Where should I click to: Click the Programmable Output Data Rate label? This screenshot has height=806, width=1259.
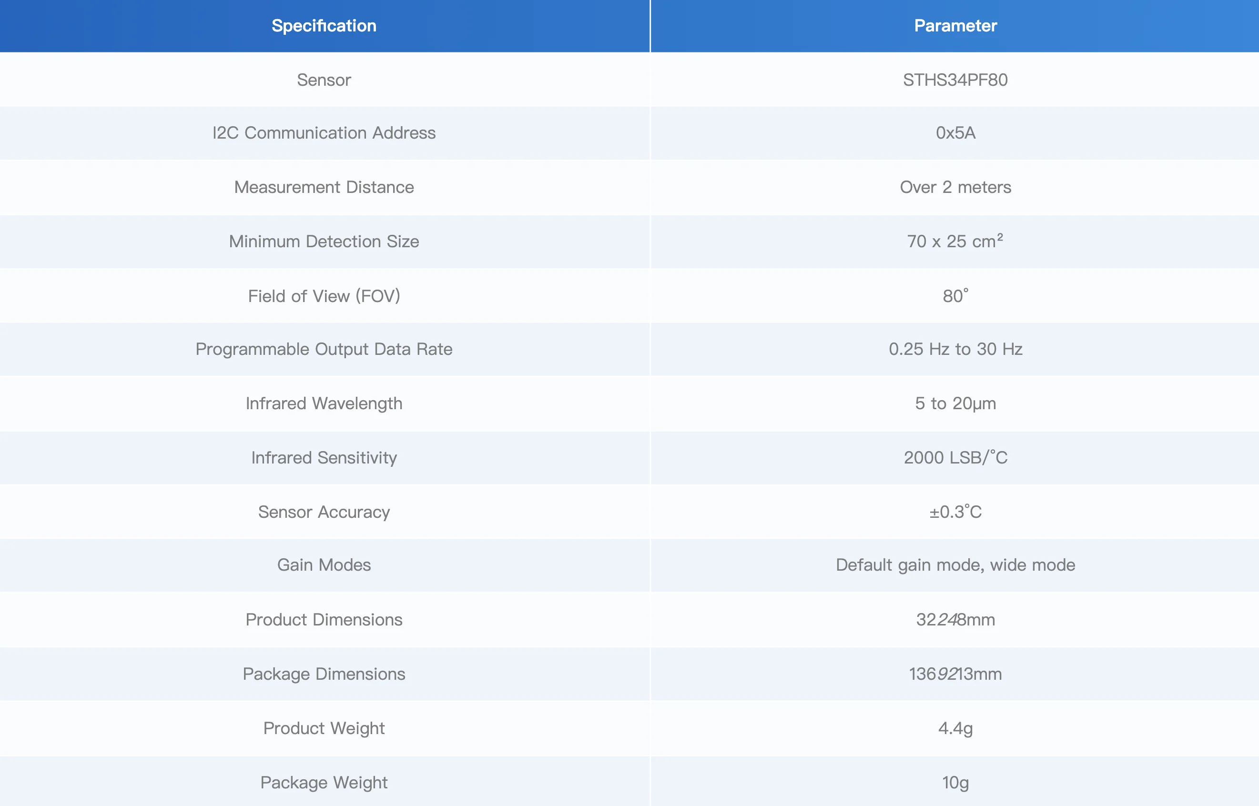324,349
